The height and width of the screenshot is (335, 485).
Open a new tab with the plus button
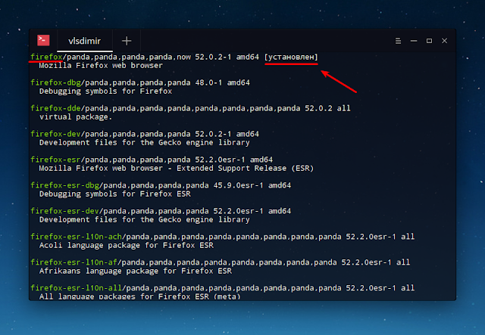(x=127, y=41)
